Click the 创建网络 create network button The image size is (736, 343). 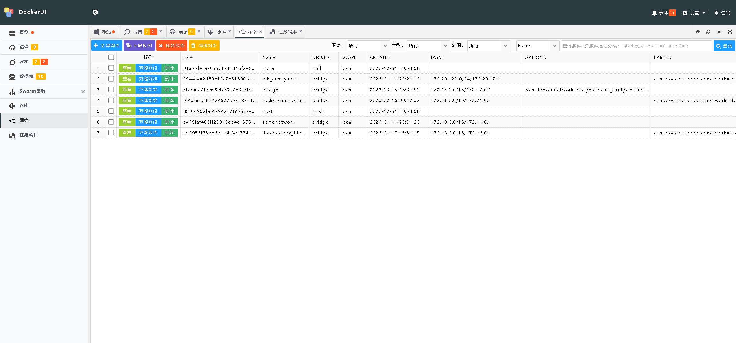[107, 46]
